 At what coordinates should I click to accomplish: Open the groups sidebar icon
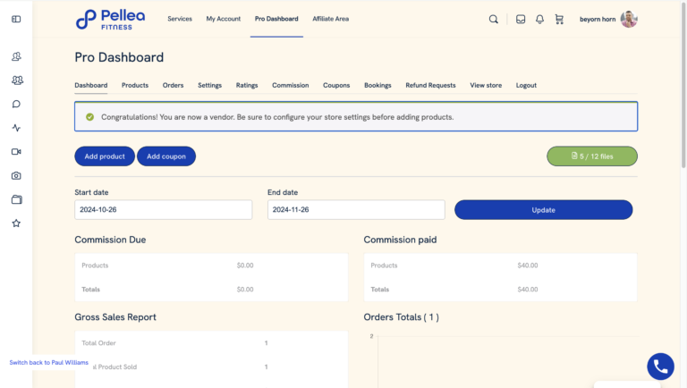(17, 80)
